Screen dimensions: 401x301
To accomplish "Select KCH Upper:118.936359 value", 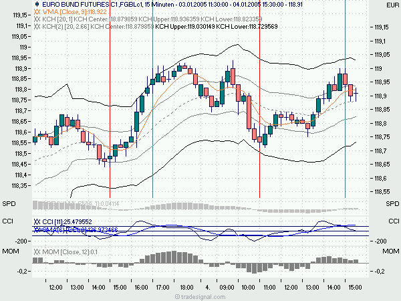I will (169, 19).
